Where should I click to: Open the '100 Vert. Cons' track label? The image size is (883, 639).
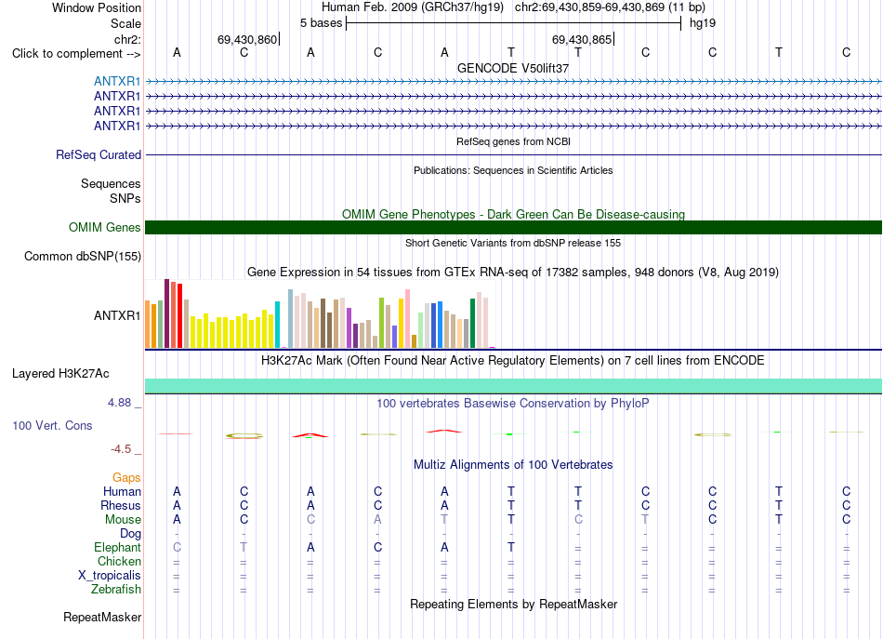tap(52, 425)
